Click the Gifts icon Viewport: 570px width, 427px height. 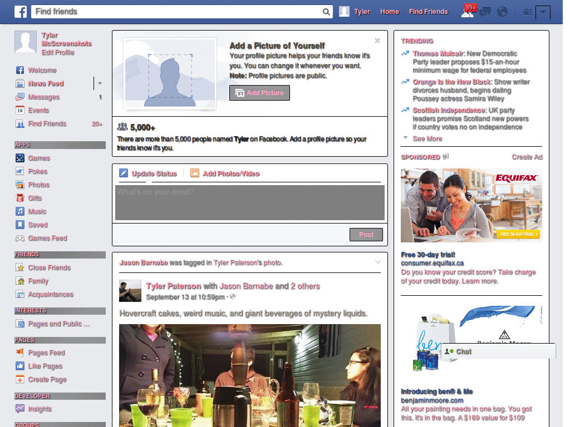click(x=20, y=198)
